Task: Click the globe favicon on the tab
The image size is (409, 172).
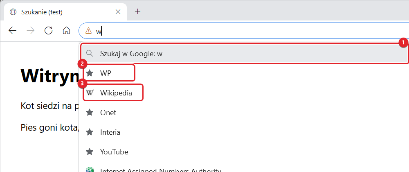Action: click(x=13, y=12)
